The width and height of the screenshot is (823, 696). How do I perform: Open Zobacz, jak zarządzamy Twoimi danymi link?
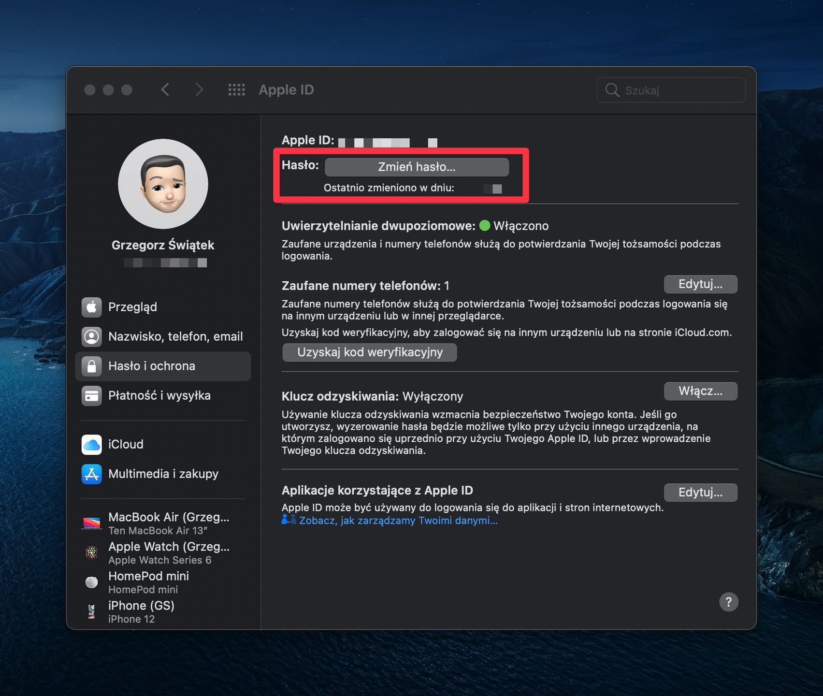coord(398,521)
